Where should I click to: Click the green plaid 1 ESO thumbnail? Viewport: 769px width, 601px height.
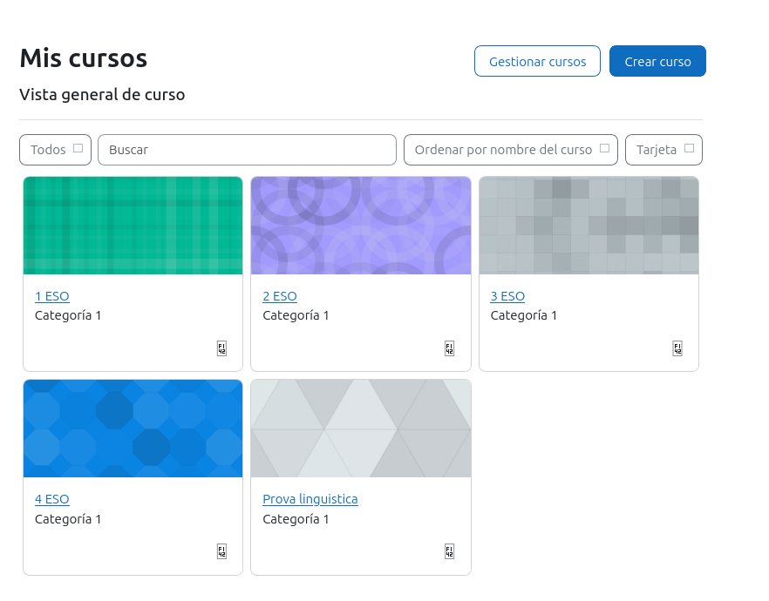click(133, 226)
